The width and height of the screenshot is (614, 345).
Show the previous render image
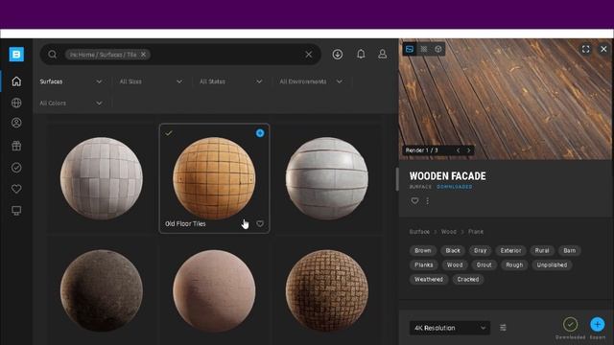click(x=459, y=150)
